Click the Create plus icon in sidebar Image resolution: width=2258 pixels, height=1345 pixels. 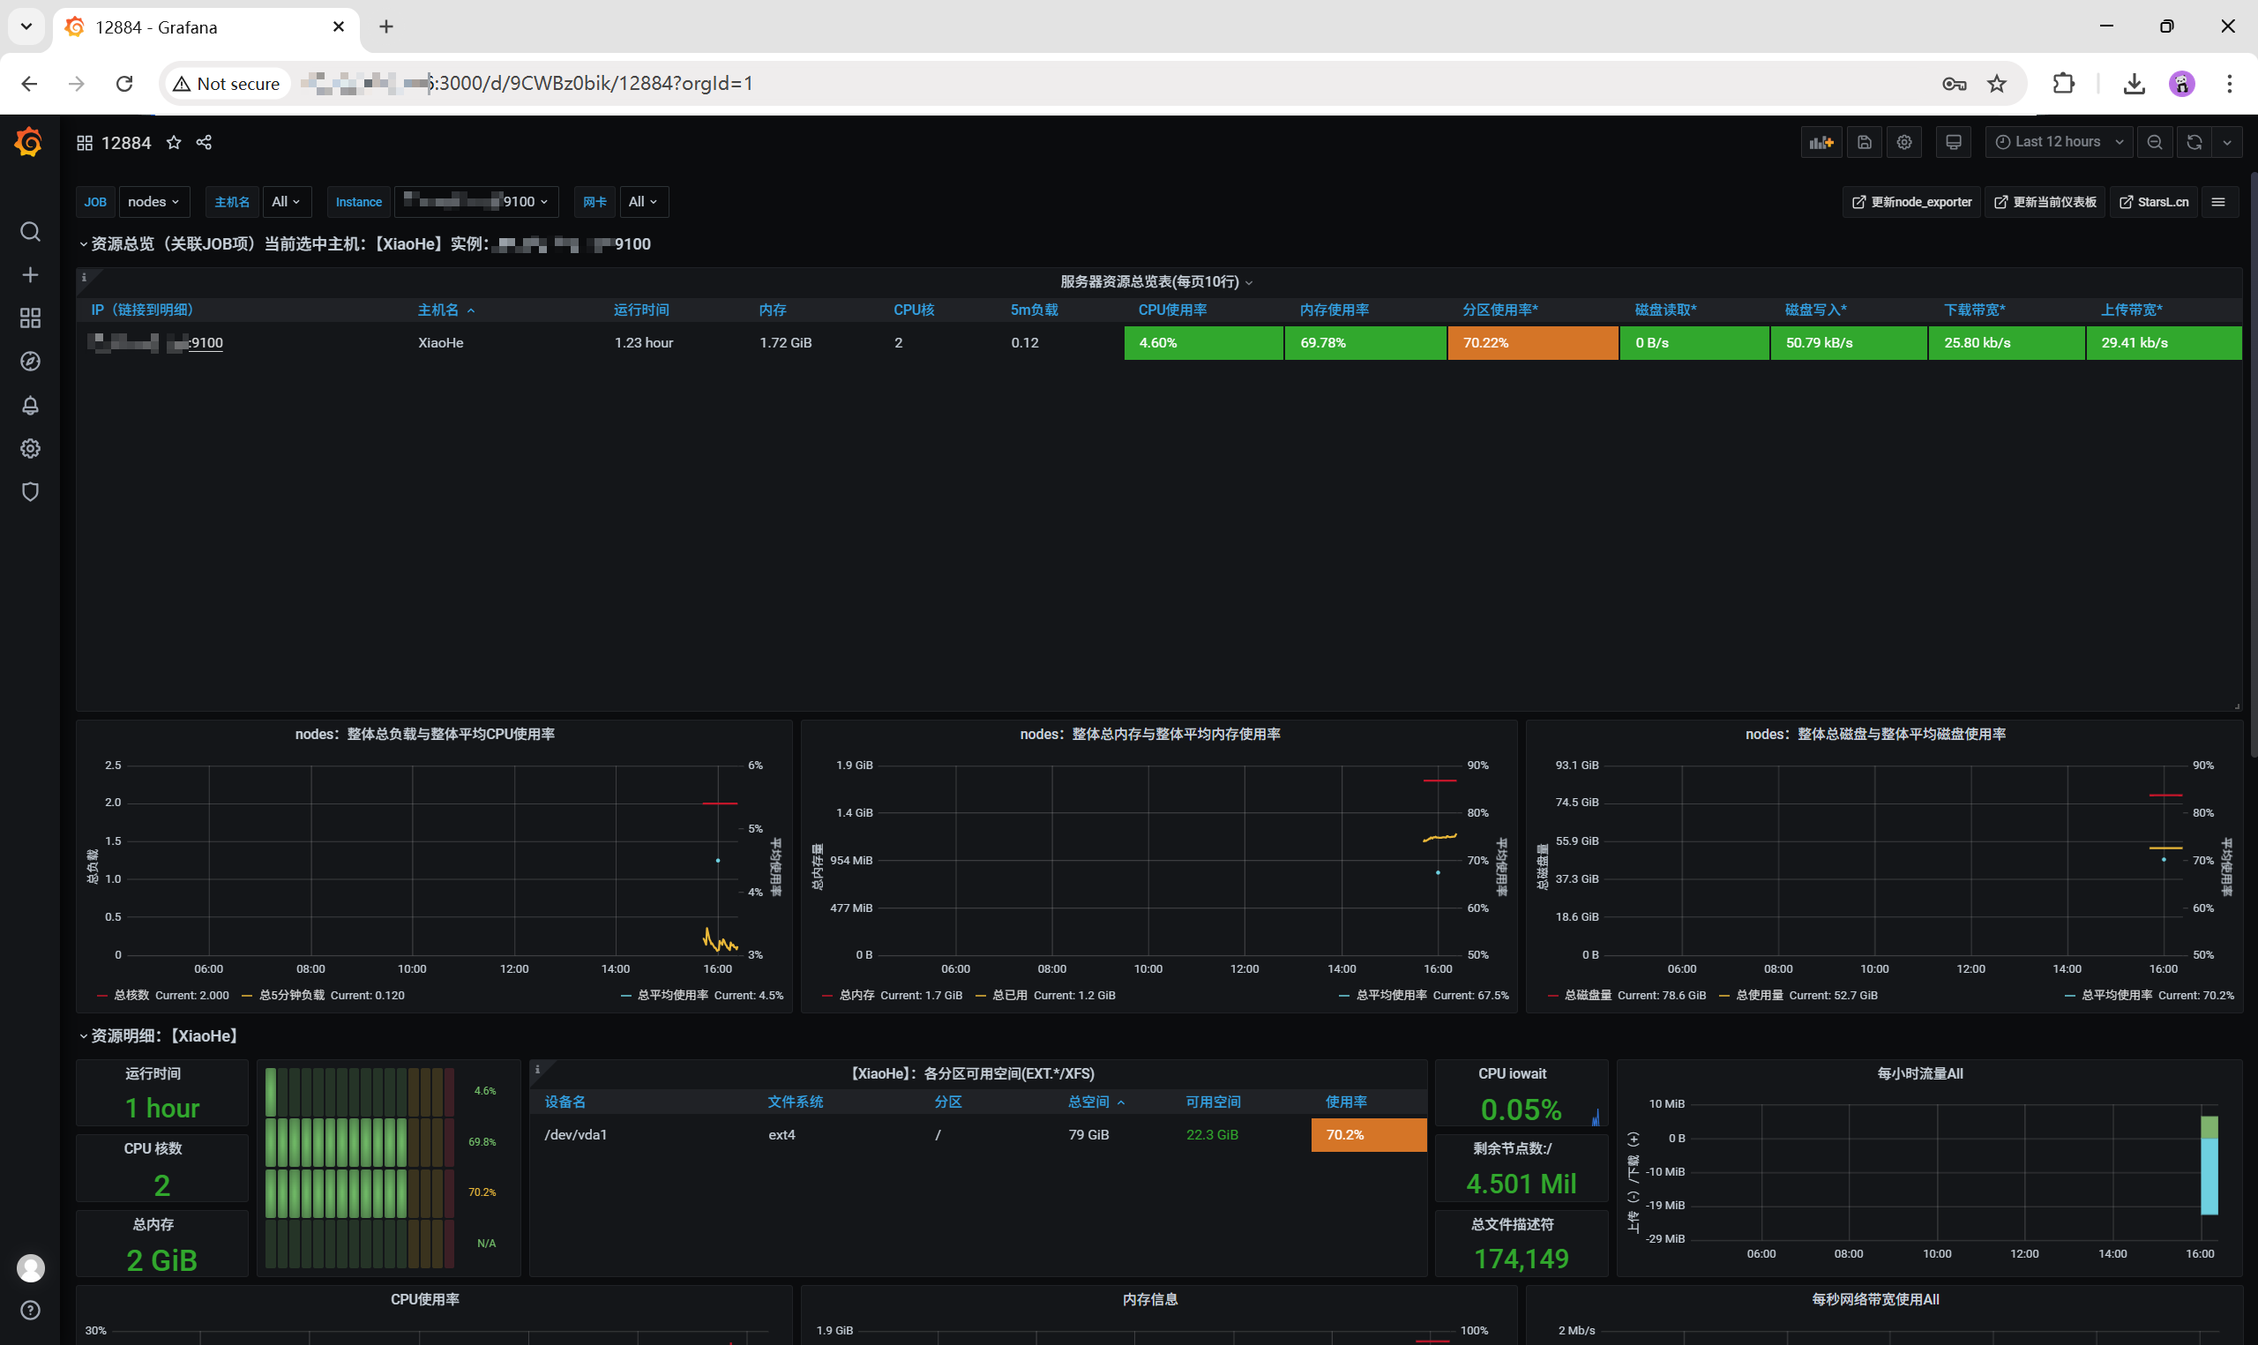(x=30, y=274)
